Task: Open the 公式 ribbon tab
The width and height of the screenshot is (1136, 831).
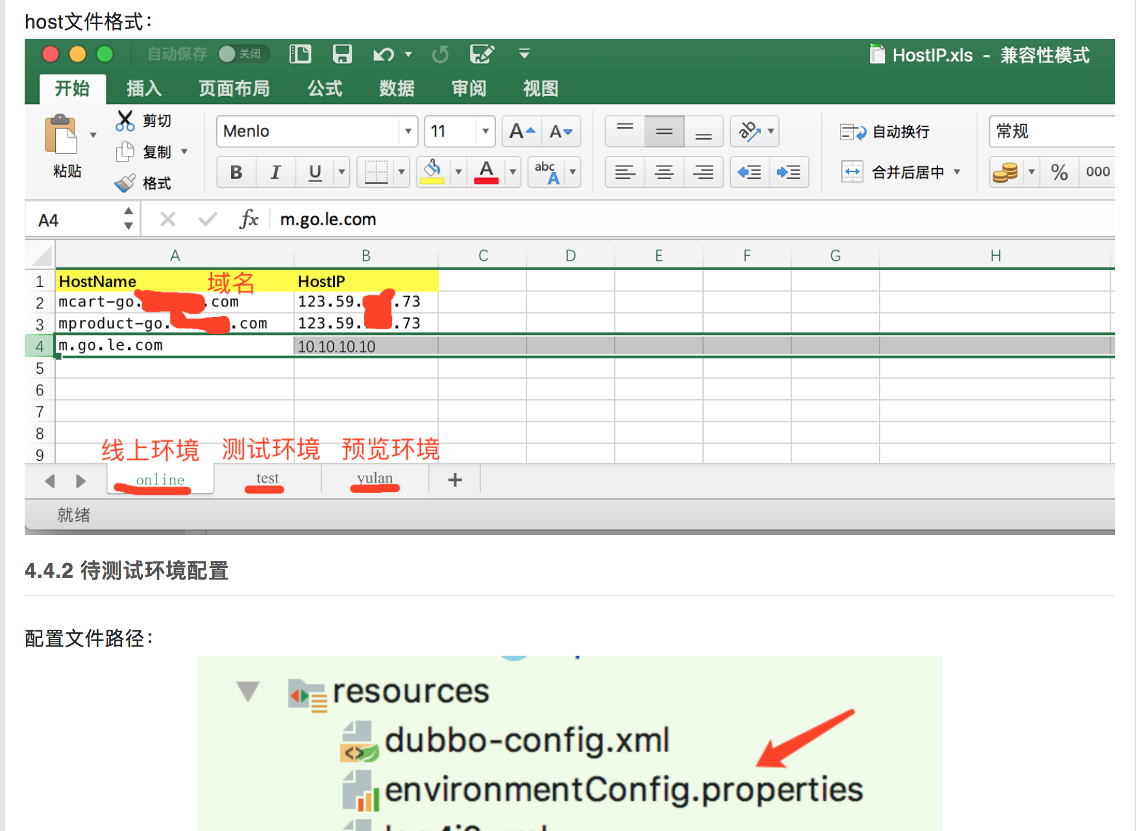Action: tap(325, 88)
